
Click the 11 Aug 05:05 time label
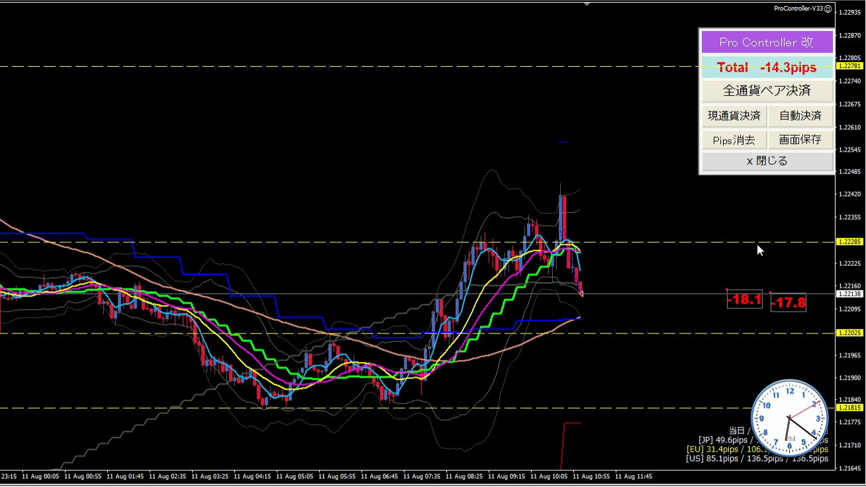click(x=295, y=476)
